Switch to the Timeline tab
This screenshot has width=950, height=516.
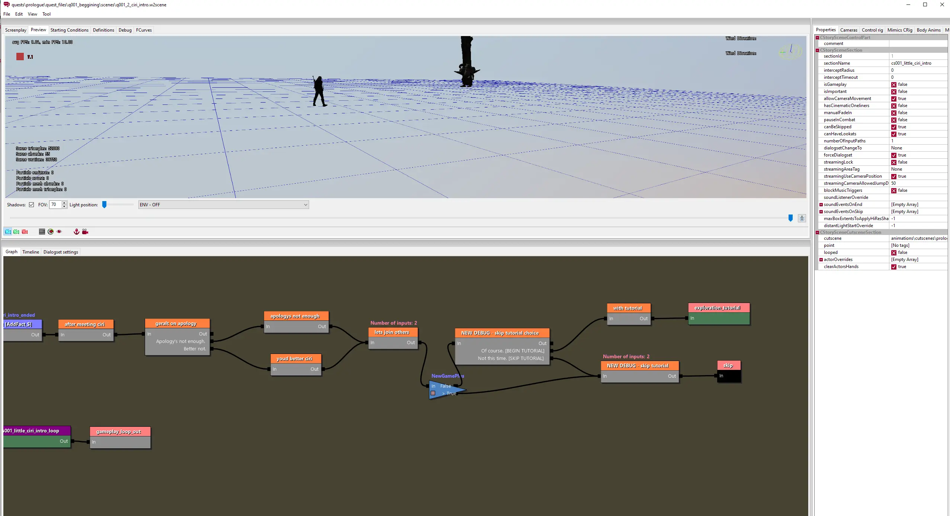(31, 252)
